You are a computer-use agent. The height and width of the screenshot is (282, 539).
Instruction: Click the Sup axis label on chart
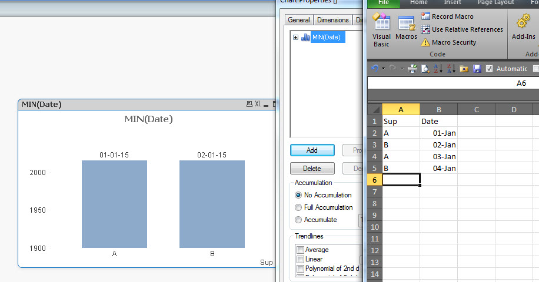[x=267, y=263]
